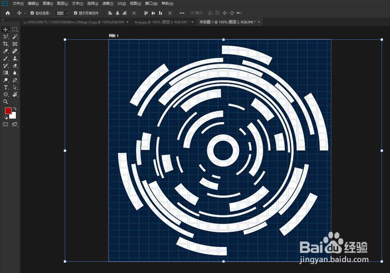Toggle the 自动选择 checkbox
The width and height of the screenshot is (390, 273).
click(32, 13)
